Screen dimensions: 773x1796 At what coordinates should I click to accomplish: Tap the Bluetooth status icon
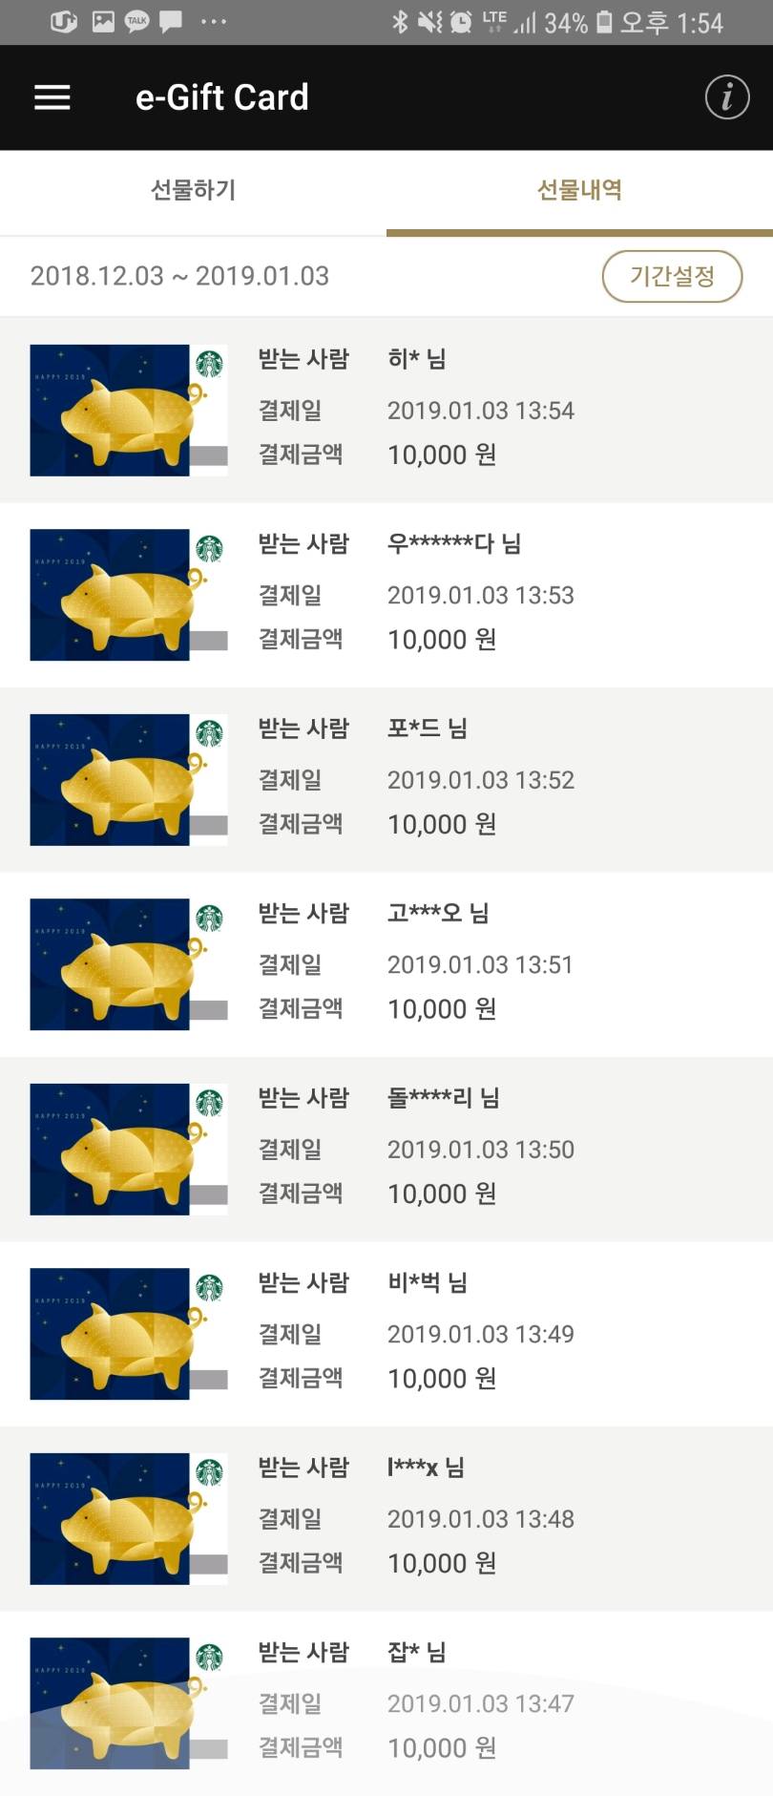pyautogui.click(x=400, y=22)
